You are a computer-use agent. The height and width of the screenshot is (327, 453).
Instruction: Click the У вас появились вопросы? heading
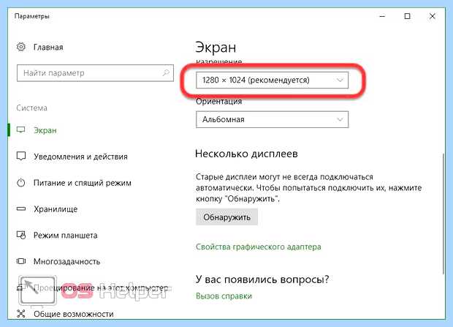[262, 279]
